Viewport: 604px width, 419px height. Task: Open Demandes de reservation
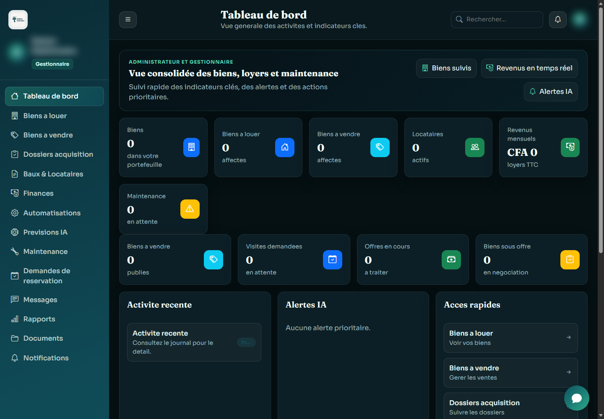55,276
